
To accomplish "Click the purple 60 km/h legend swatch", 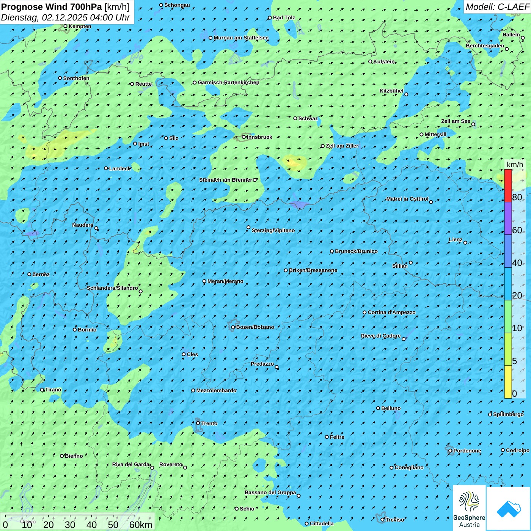I will (508, 218).
